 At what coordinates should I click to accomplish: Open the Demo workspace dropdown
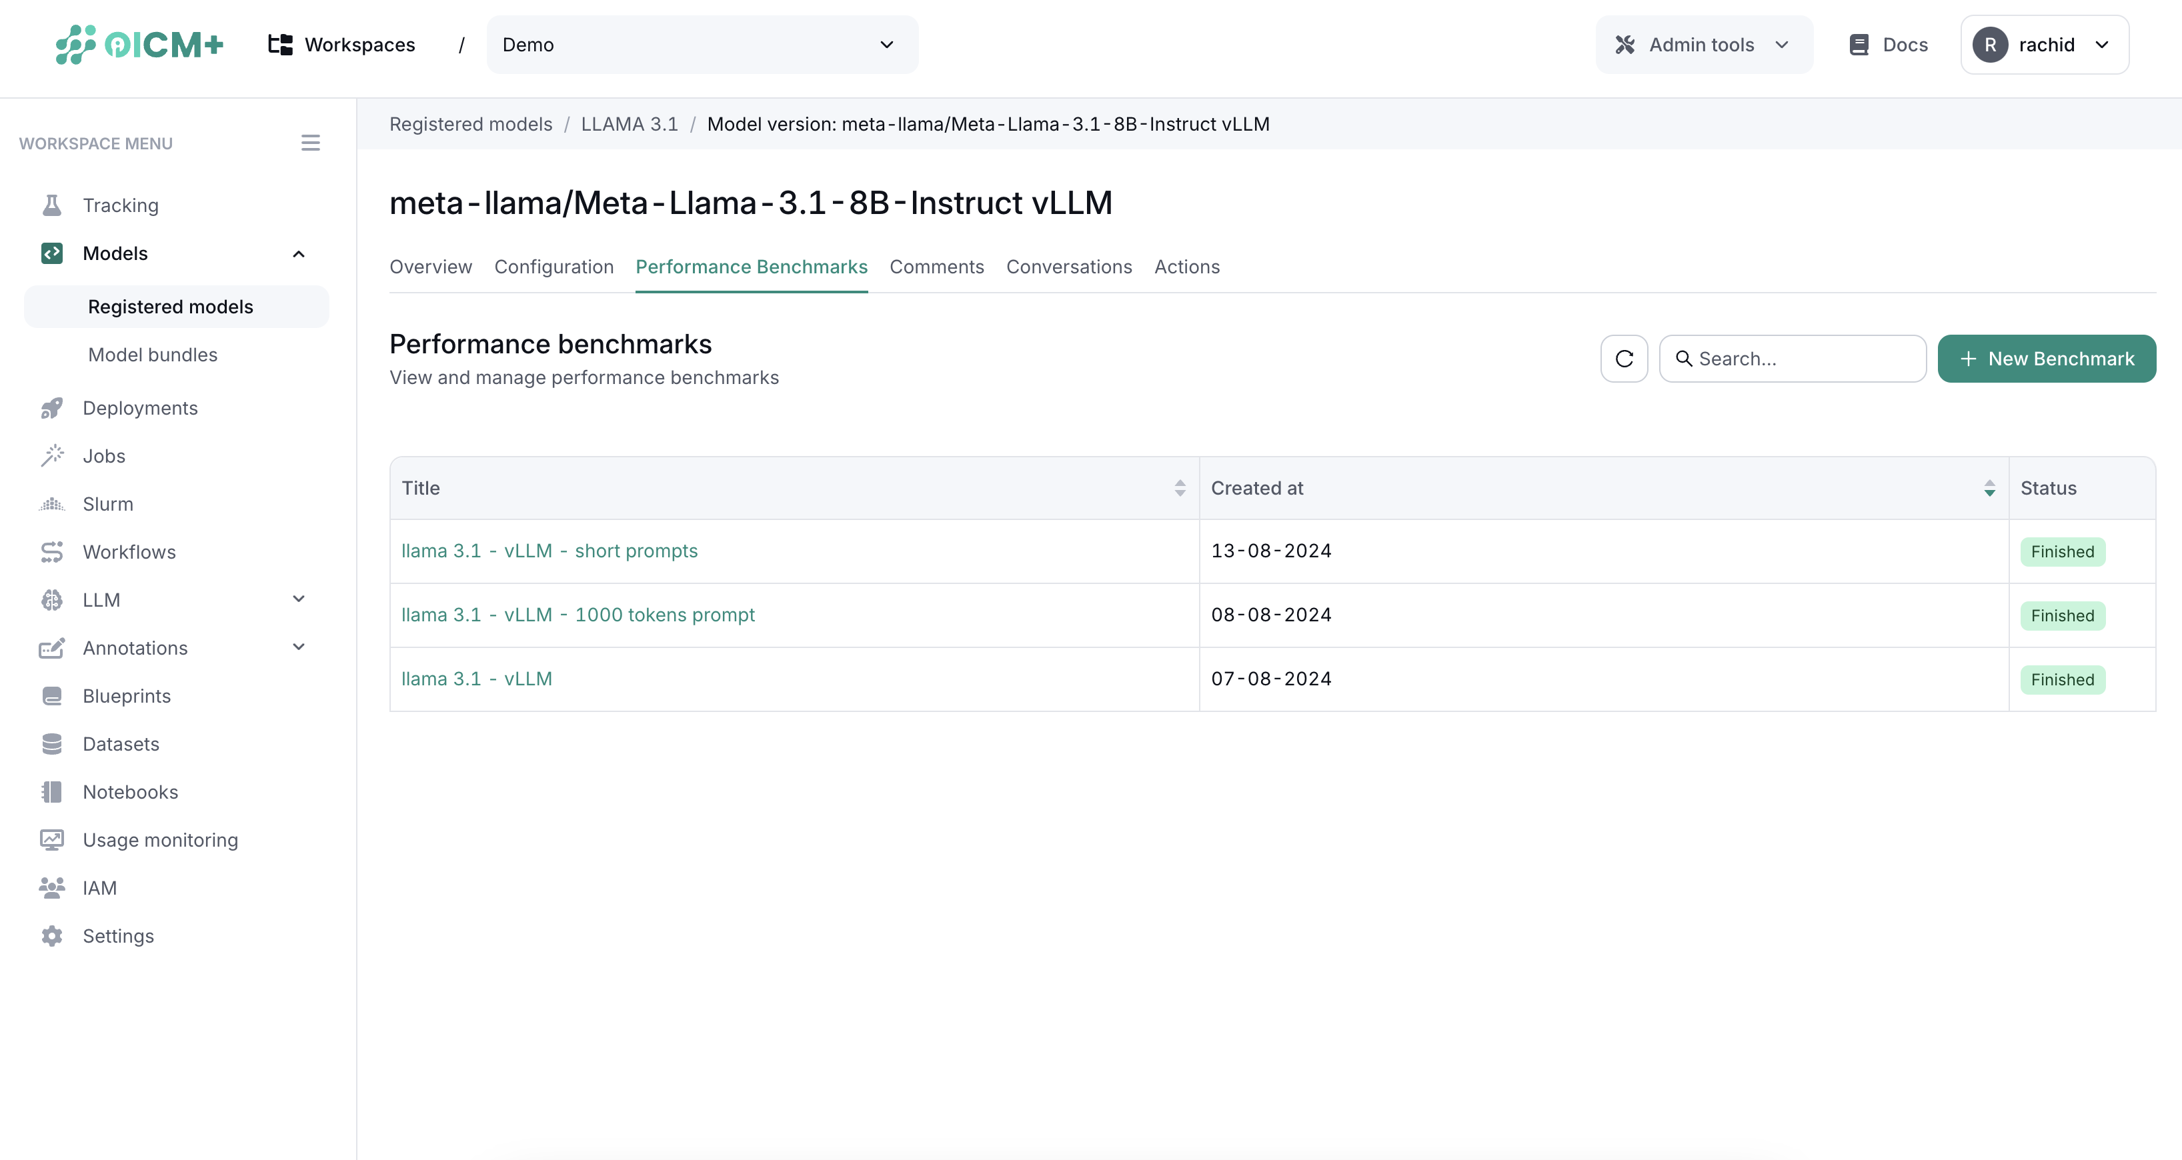click(702, 45)
